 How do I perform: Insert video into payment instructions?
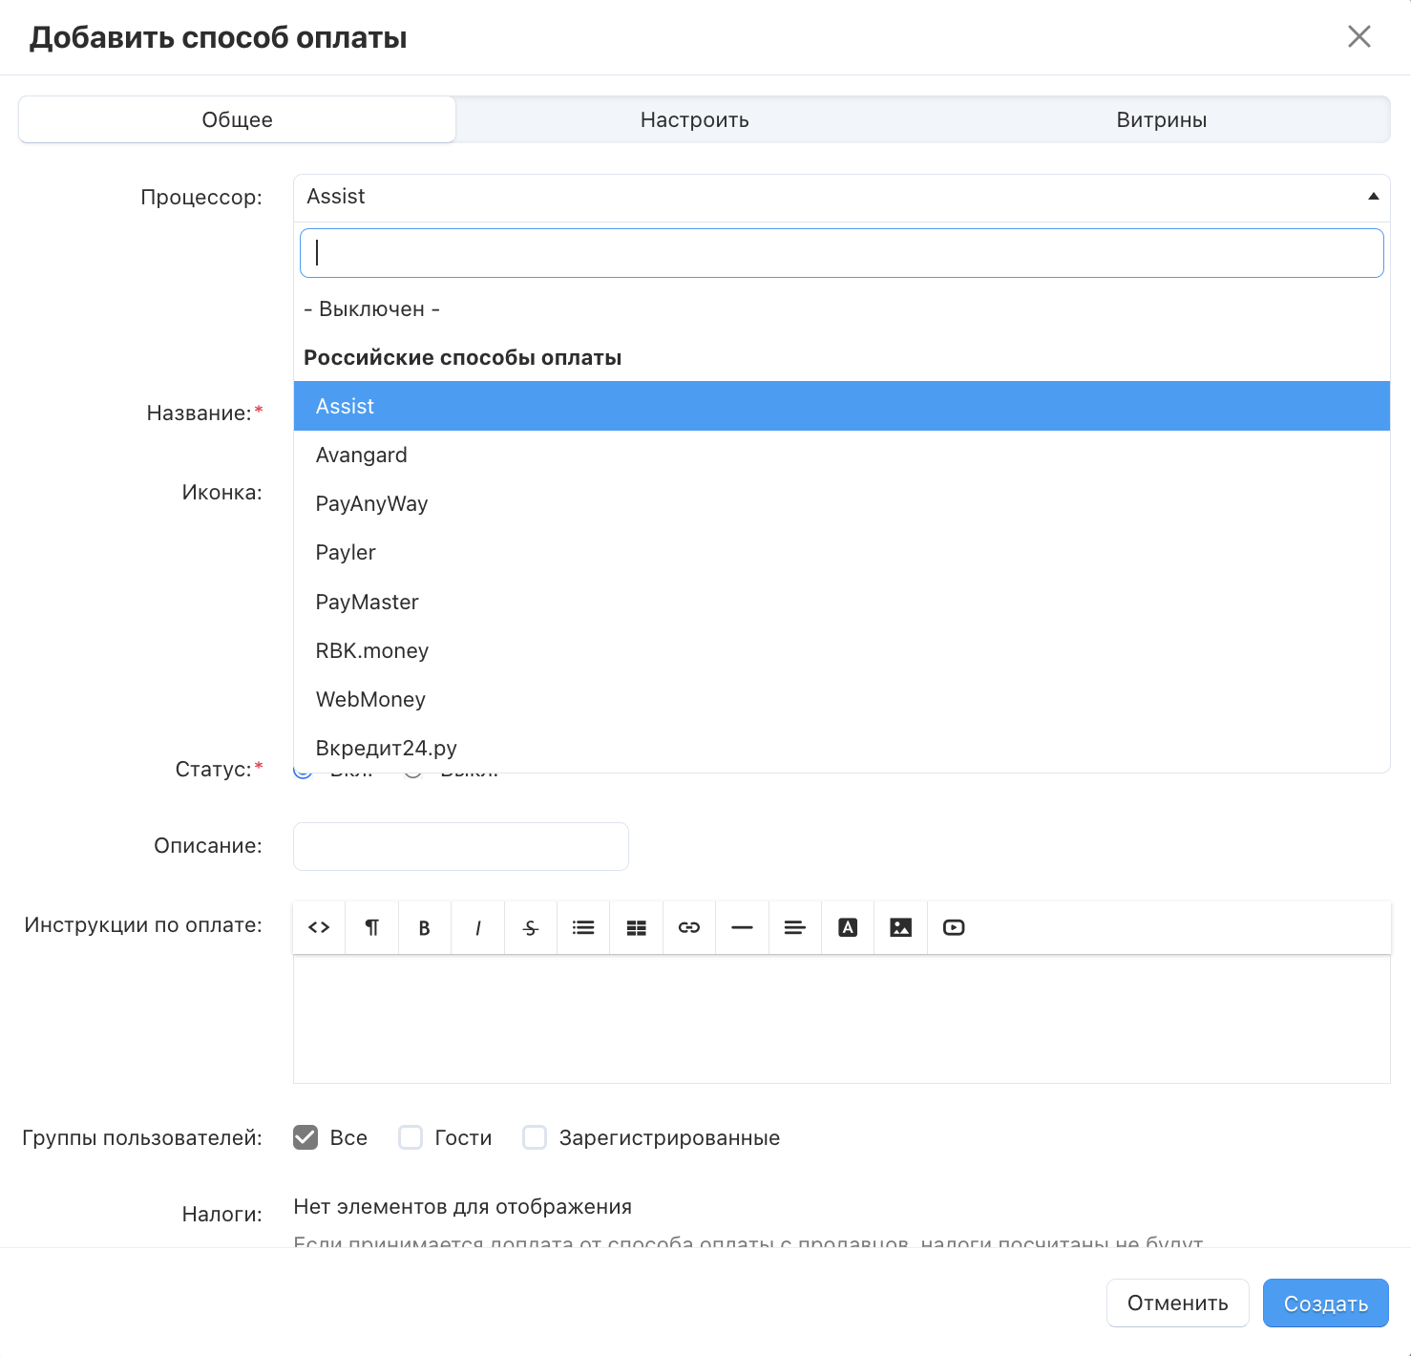coord(954,927)
